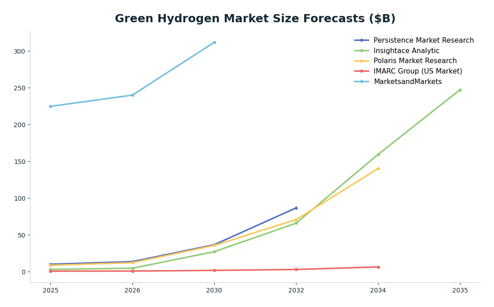Click the 2026 x-axis label

(x=132, y=290)
